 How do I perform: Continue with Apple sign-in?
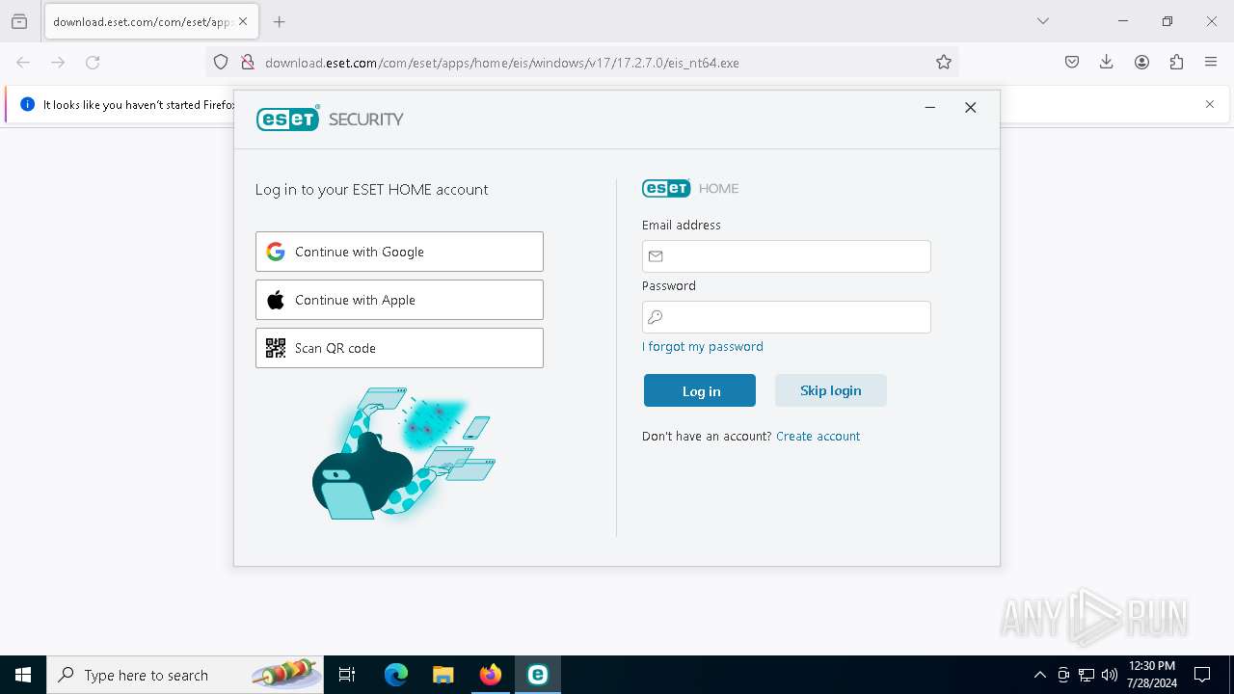point(399,300)
